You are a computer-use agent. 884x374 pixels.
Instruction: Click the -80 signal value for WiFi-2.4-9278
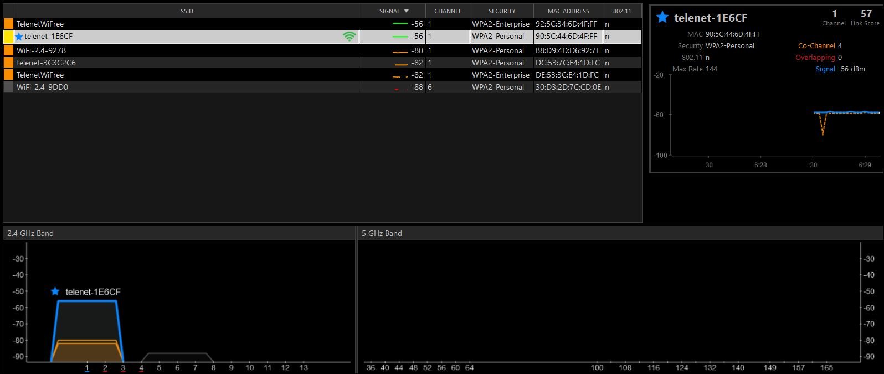(417, 50)
